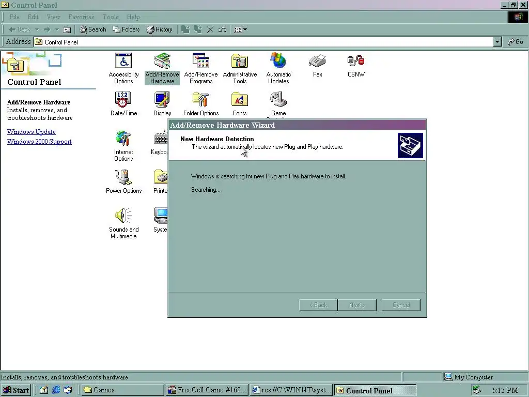Click the Start button

(x=16, y=390)
